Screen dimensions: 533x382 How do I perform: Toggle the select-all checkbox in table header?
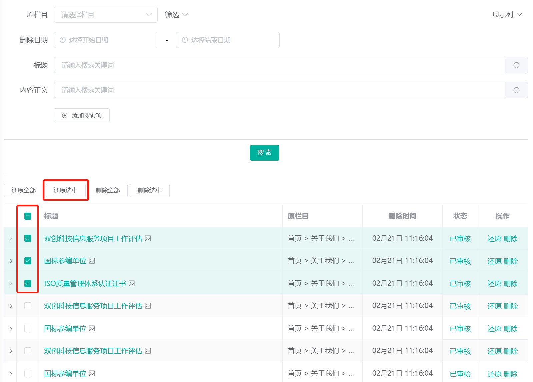pyautogui.click(x=28, y=216)
